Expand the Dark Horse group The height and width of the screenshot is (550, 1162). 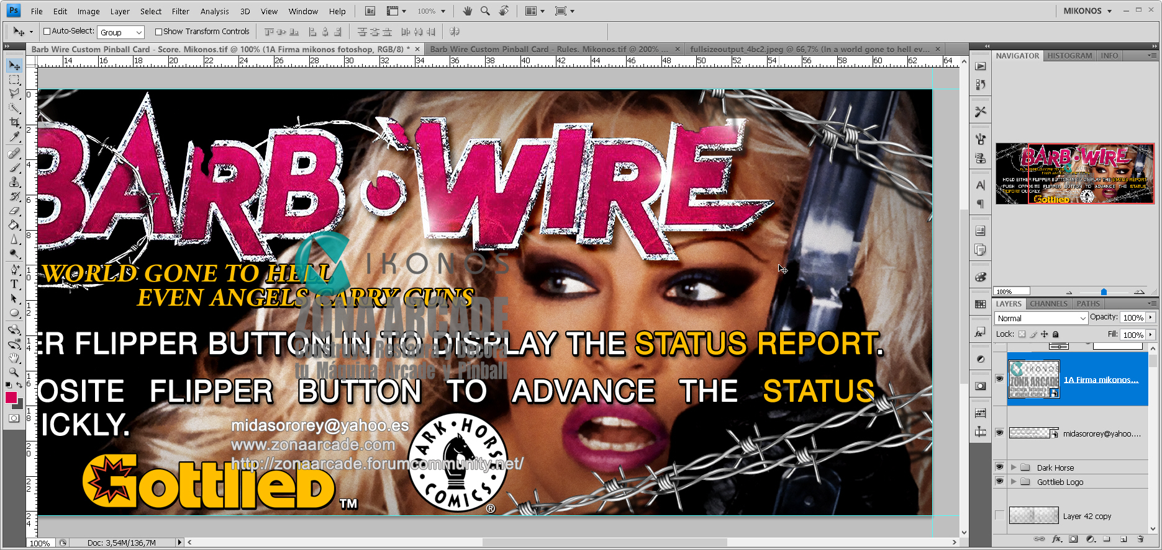coord(1014,468)
